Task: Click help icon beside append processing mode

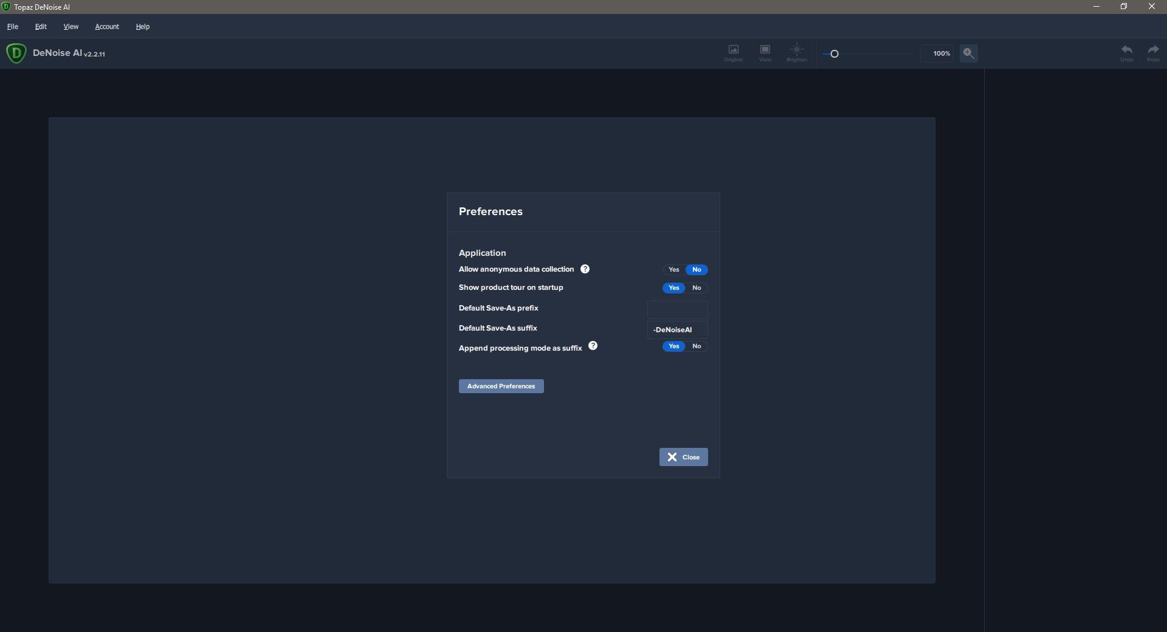Action: pyautogui.click(x=593, y=346)
